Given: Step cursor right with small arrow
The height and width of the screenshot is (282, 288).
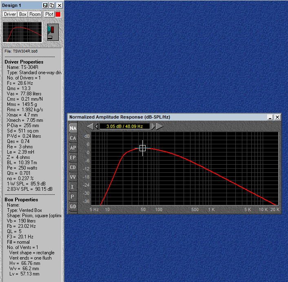Looking at the screenshot, I should (153, 126).
